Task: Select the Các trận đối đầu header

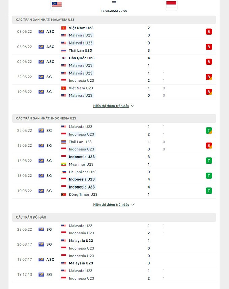Action: click(31, 217)
